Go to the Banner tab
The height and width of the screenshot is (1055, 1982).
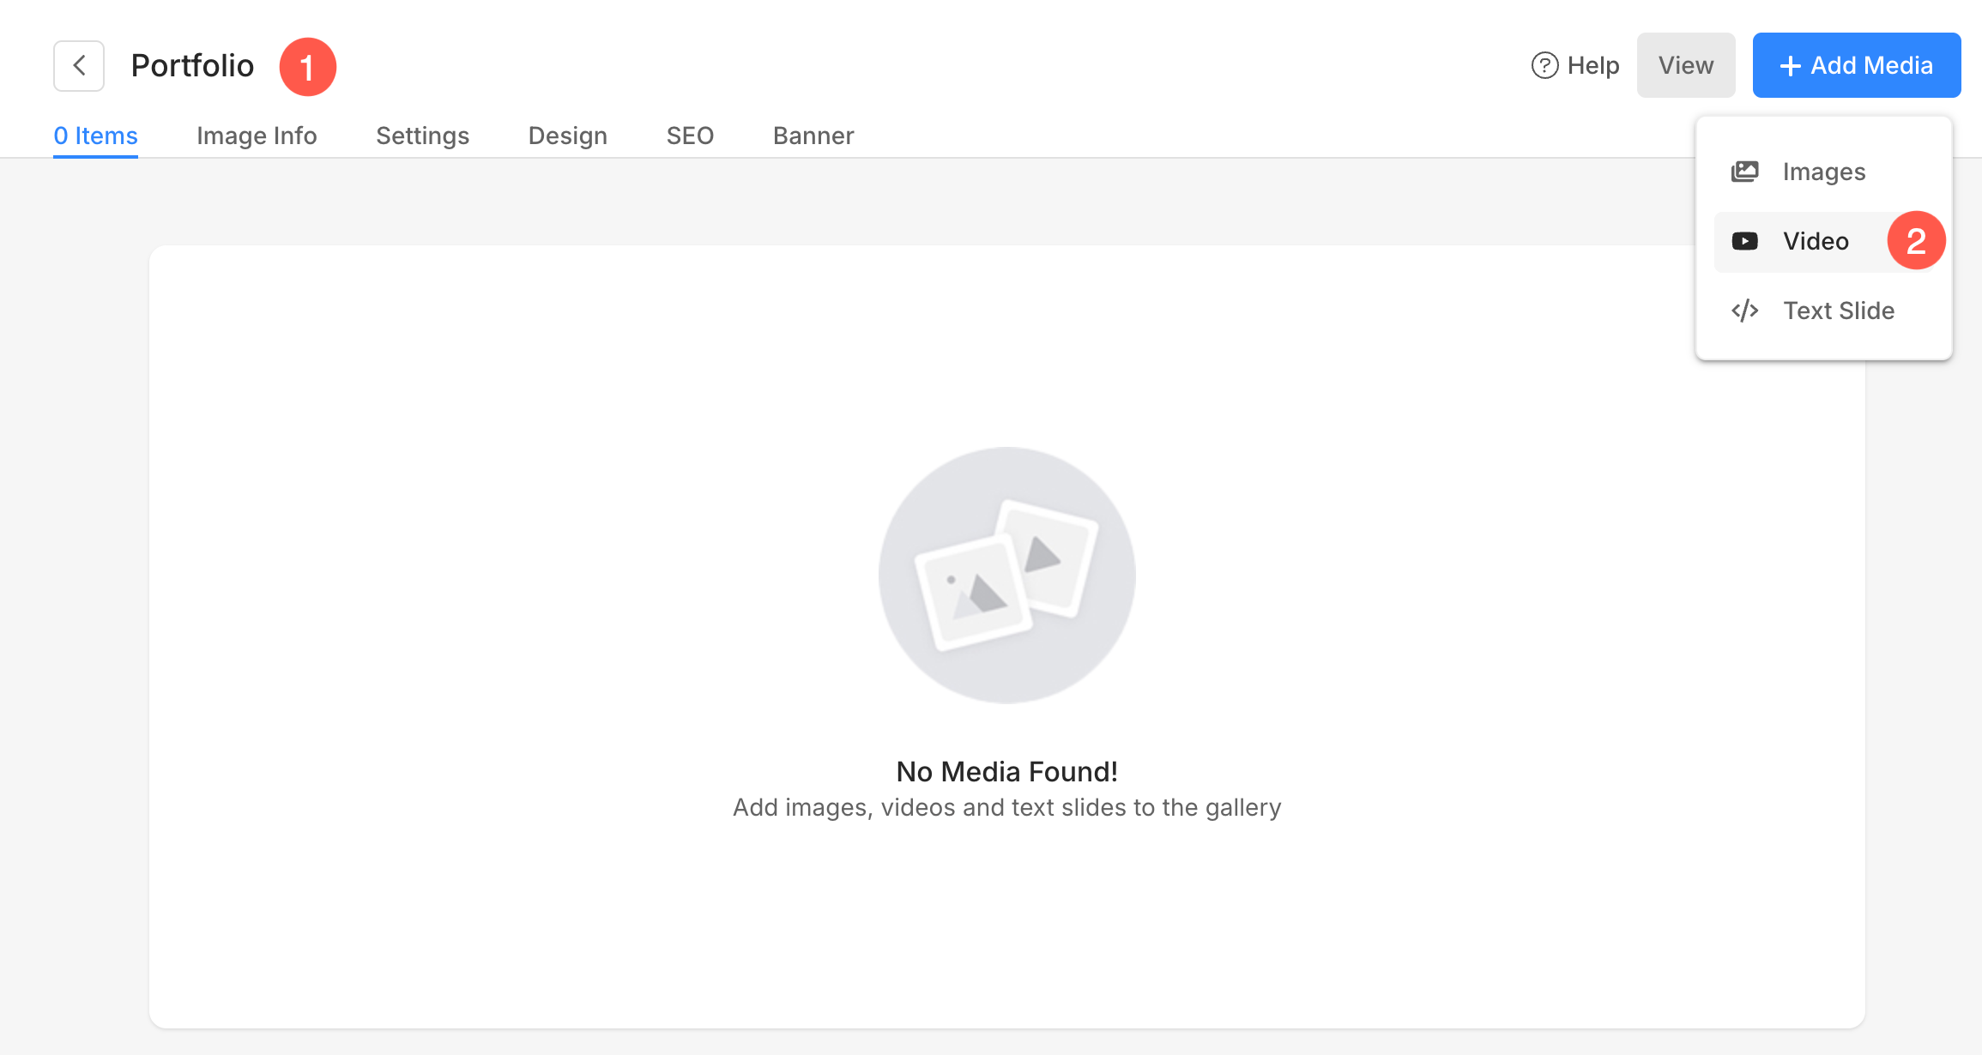813,136
